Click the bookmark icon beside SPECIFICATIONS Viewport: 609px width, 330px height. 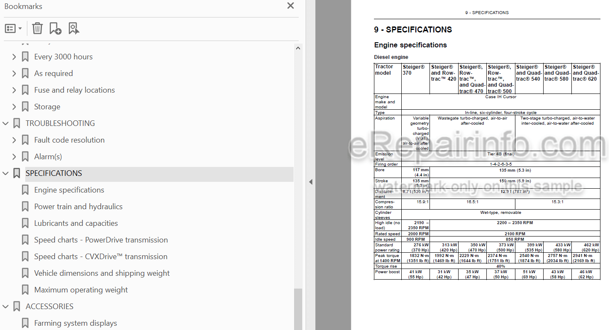point(17,173)
